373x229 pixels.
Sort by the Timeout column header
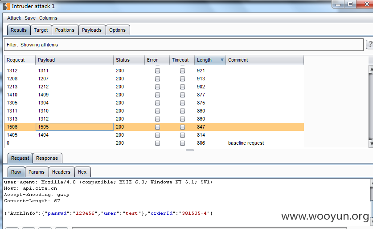point(182,60)
